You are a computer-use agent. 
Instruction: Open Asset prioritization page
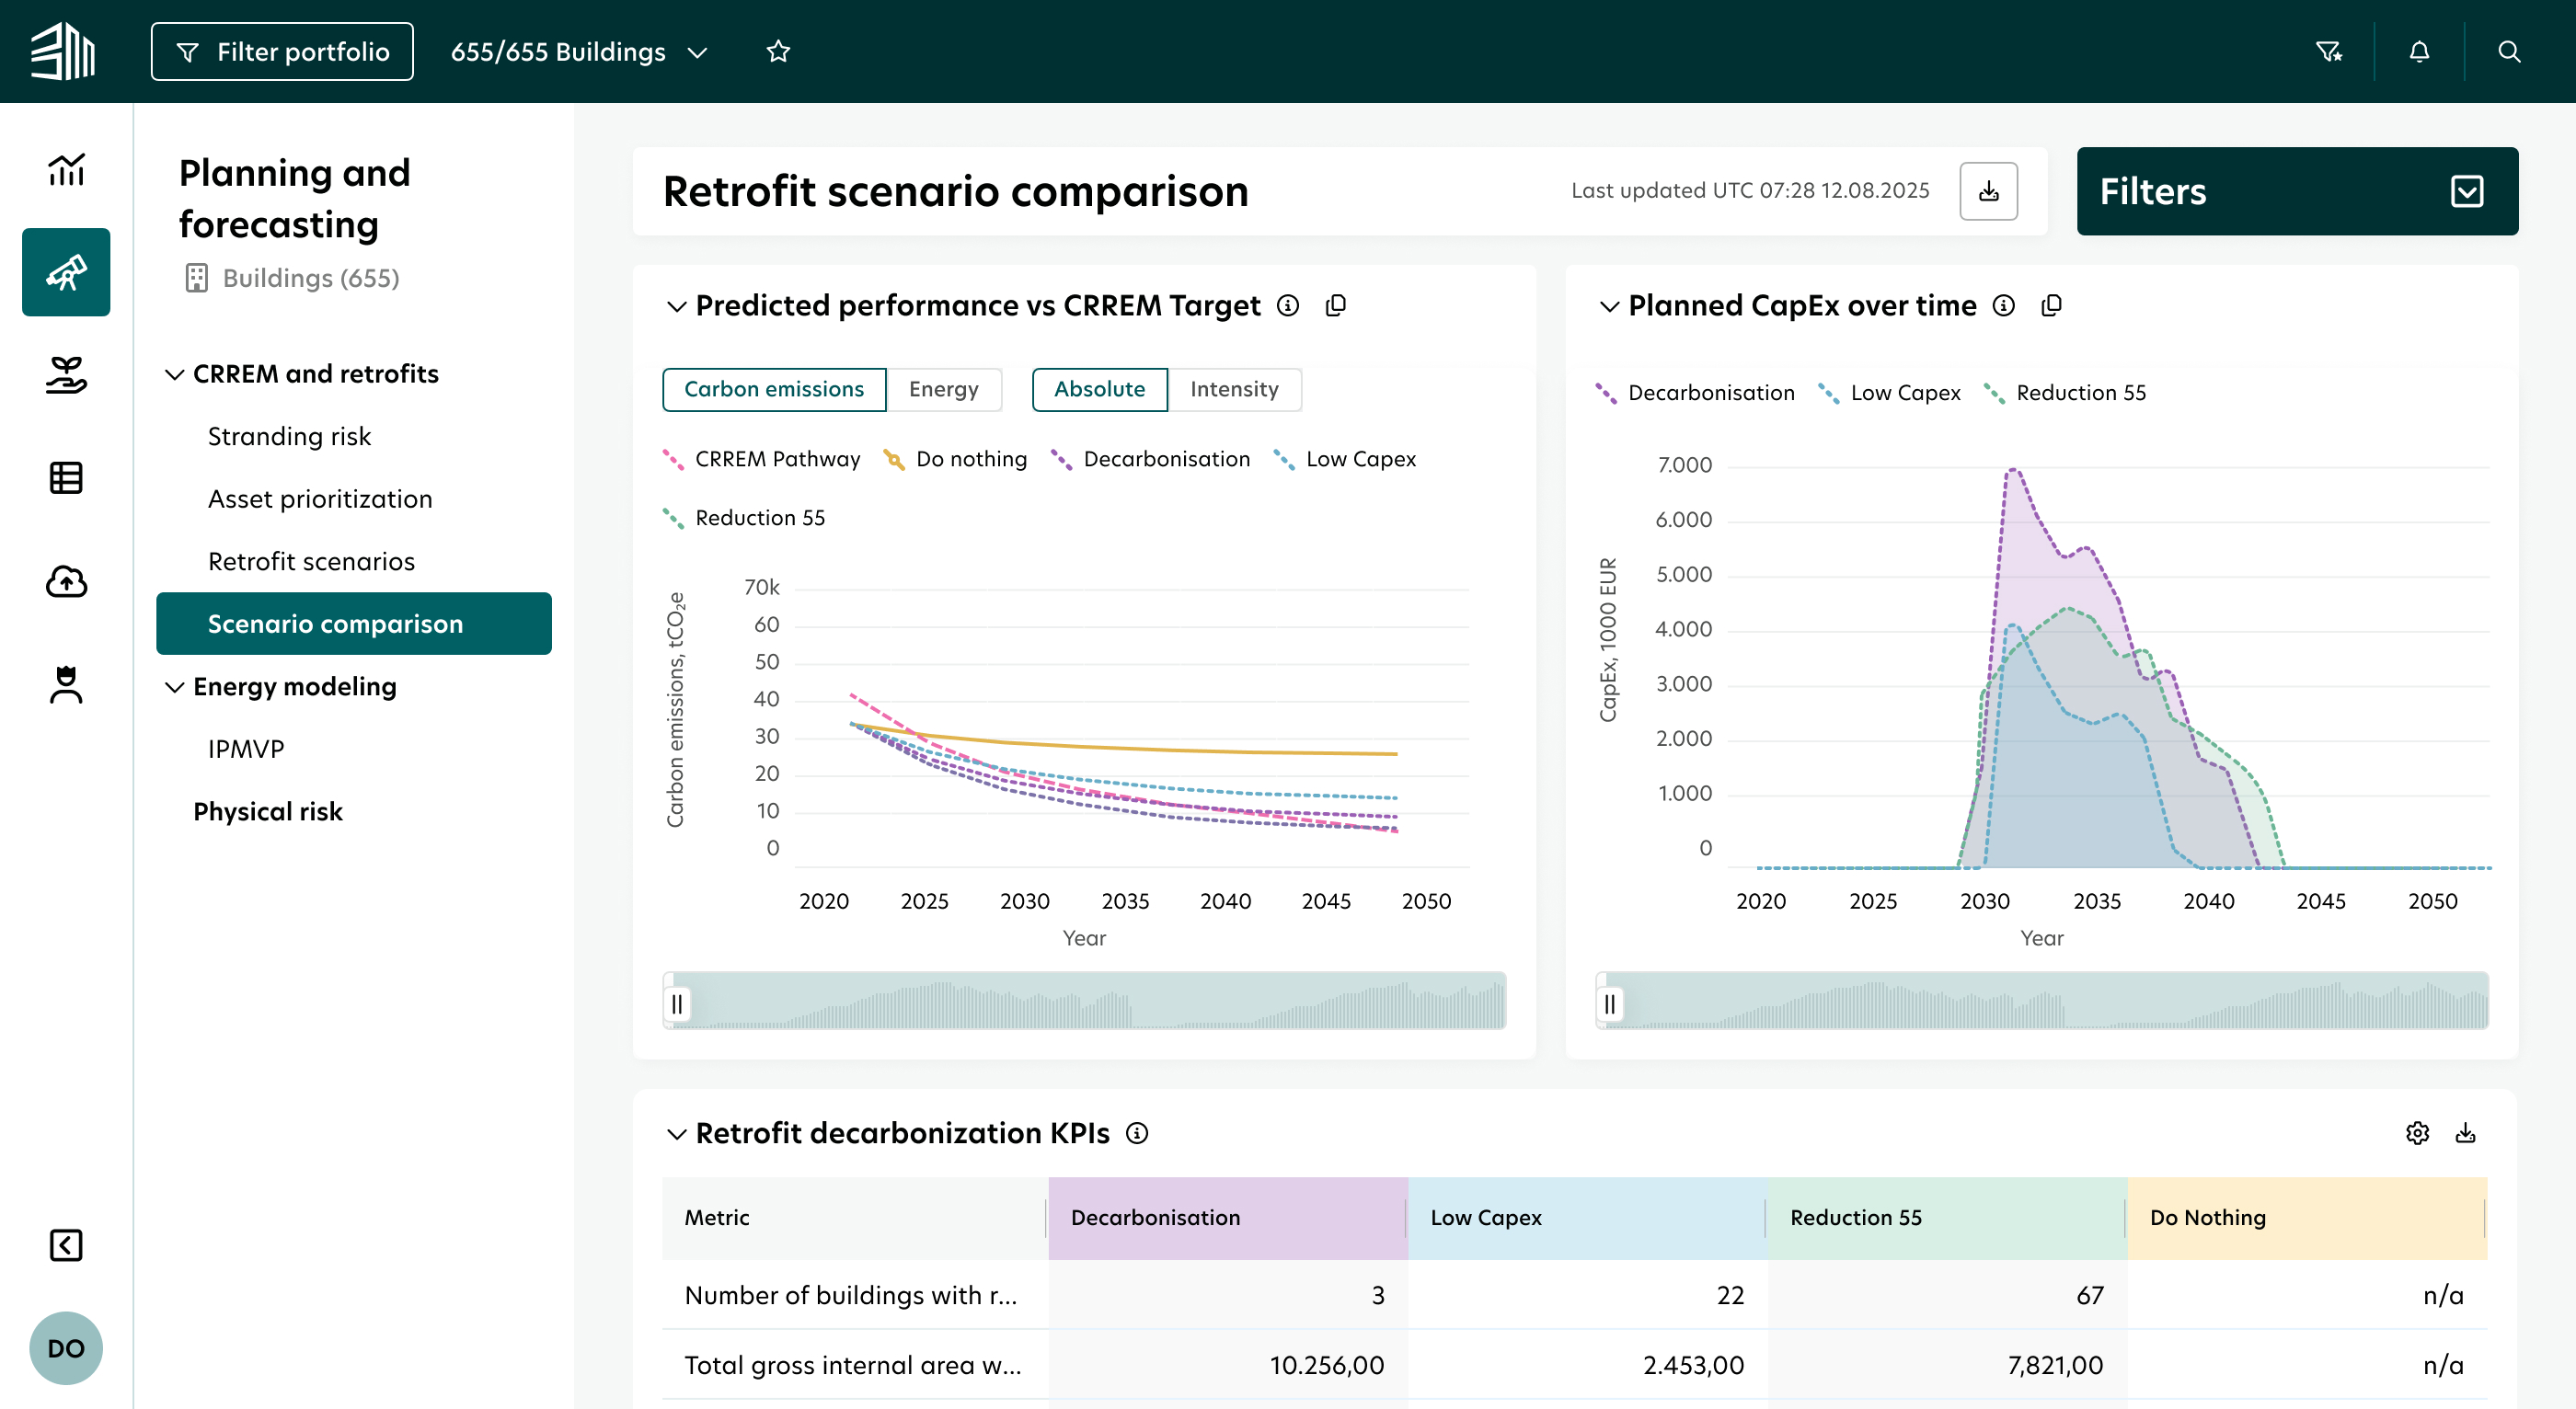[320, 499]
